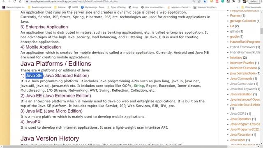Open the garbage Collection label
The image size is (263, 148).
[x=243, y=21]
